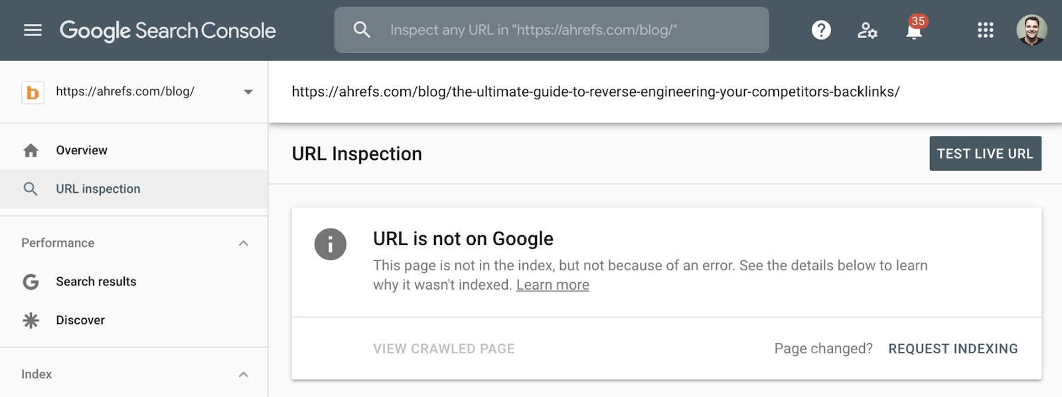Open the Google apps grid icon
The image size is (1062, 397).
(984, 30)
